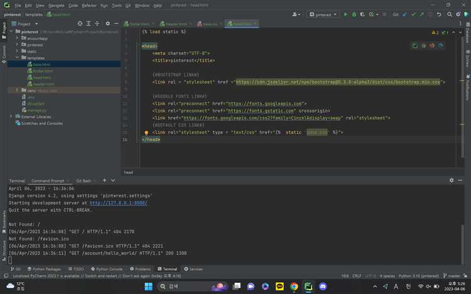Open the pinterest run configuration dropdown
Screen dimensions: 471x294
pyautogui.click(x=323, y=14)
